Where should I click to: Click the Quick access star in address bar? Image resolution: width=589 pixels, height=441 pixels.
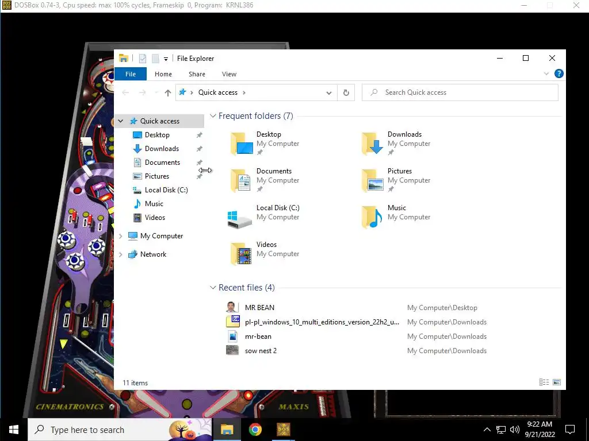pos(182,92)
